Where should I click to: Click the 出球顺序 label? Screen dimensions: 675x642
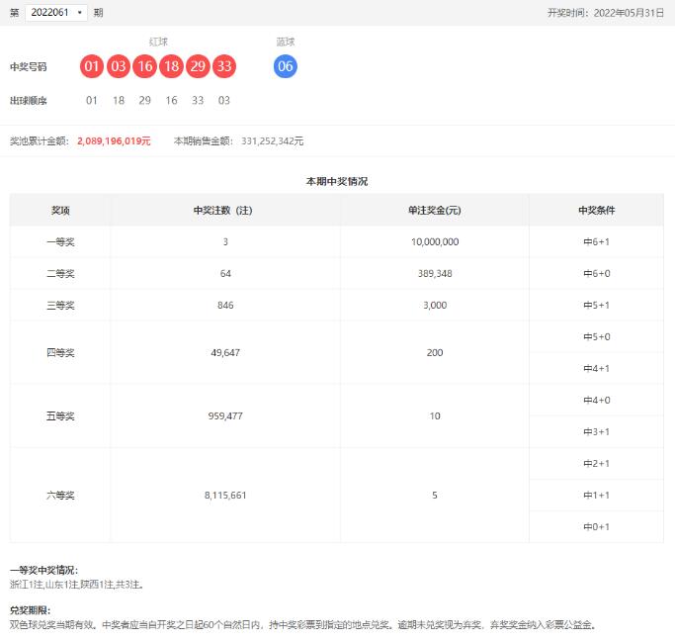coord(29,101)
